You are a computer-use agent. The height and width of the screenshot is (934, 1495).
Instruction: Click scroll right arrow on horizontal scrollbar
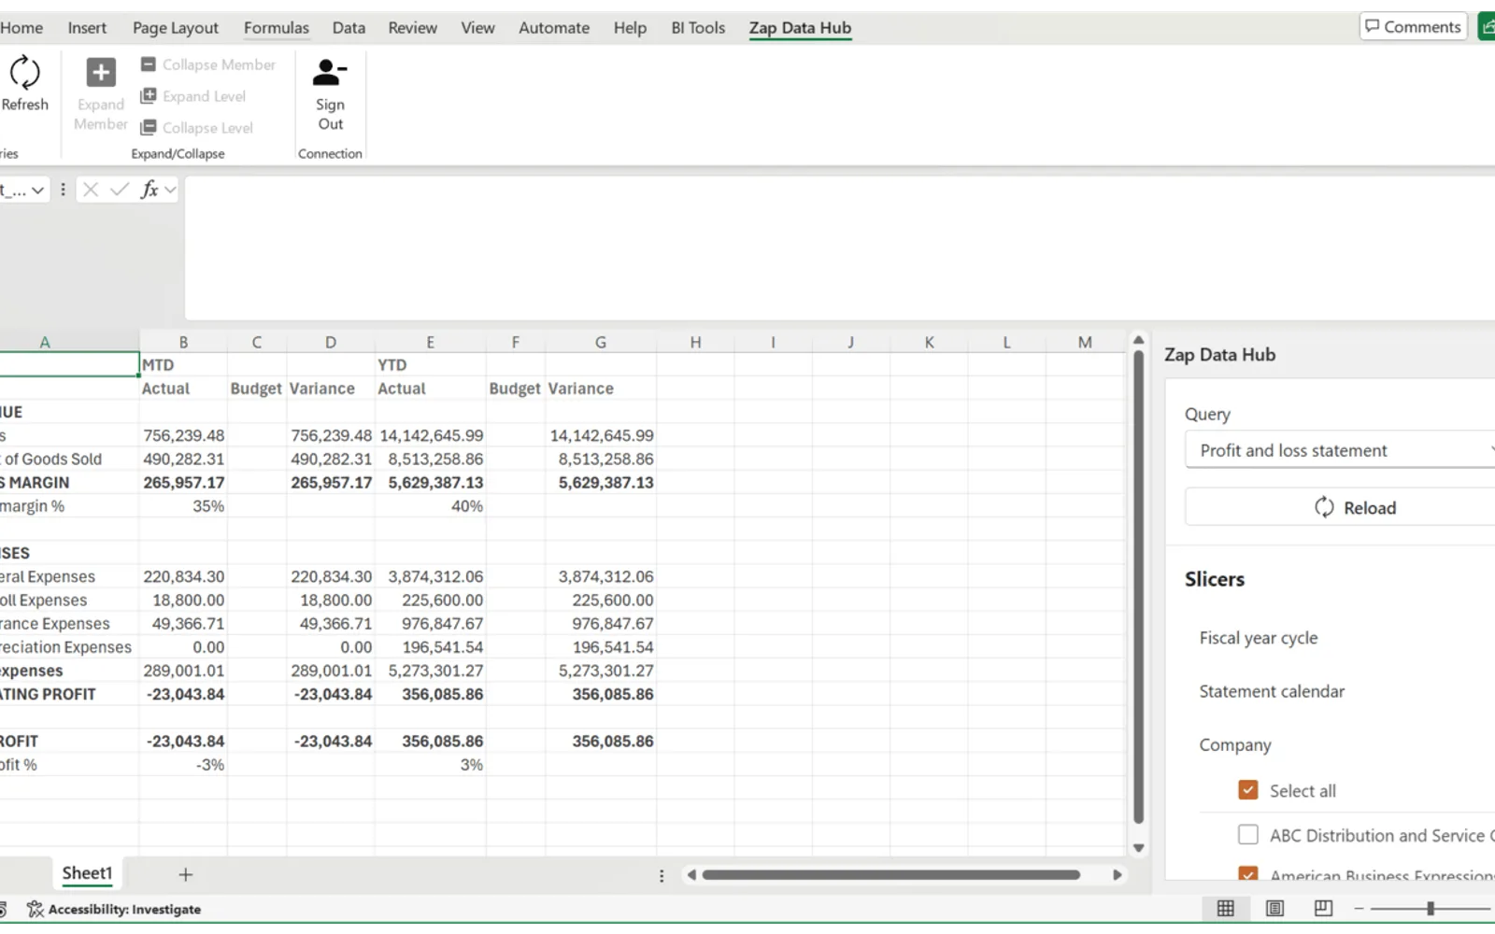click(x=1117, y=875)
